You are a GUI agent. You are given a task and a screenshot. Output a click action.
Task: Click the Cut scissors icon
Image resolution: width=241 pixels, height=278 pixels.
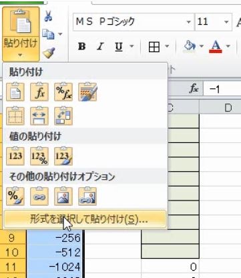(x=48, y=16)
